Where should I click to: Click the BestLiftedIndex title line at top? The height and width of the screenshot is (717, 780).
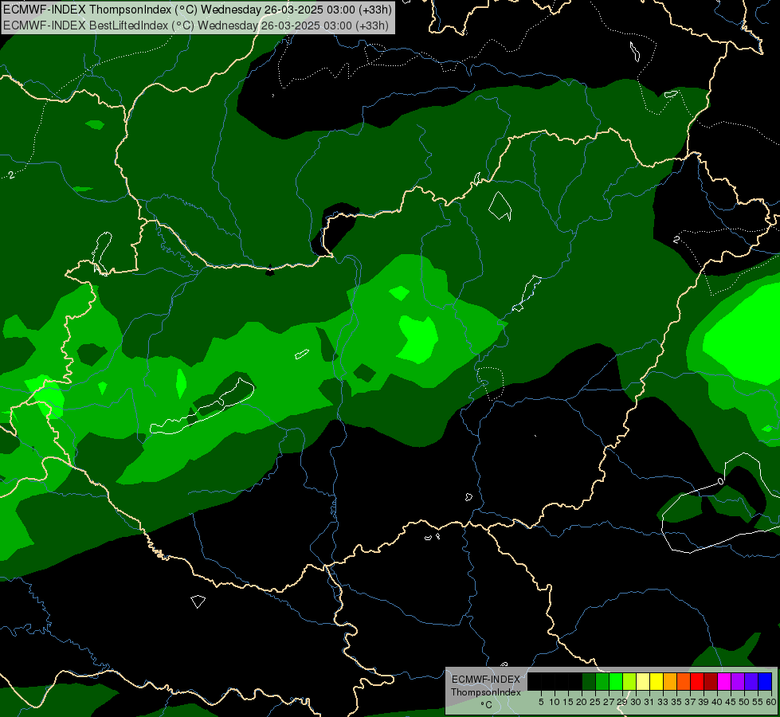(x=195, y=25)
